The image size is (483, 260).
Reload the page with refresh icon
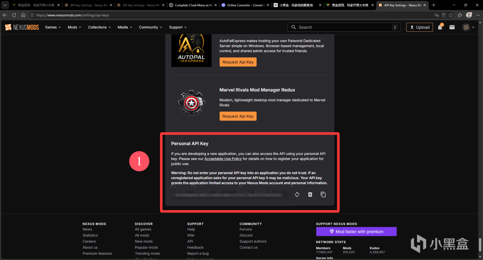[x=14, y=15]
